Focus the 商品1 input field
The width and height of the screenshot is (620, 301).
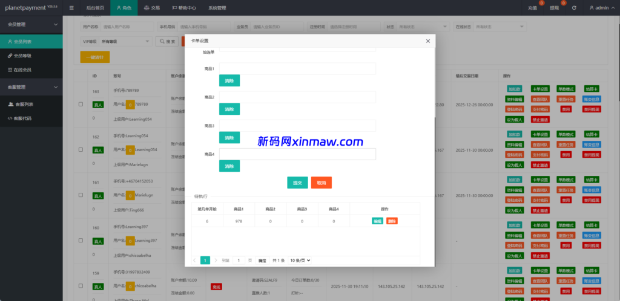[x=297, y=69]
